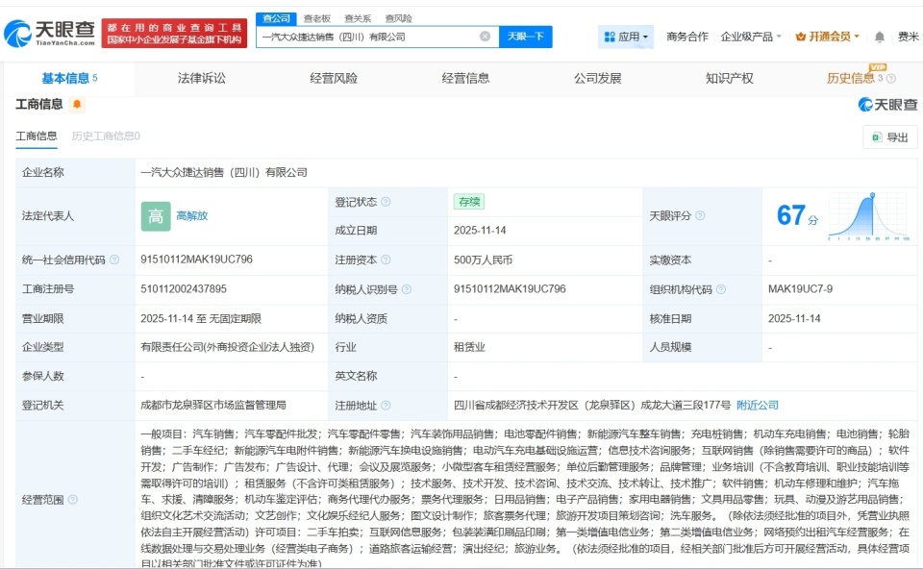
Task: Open notifications via the bell icon
Action: [880, 35]
